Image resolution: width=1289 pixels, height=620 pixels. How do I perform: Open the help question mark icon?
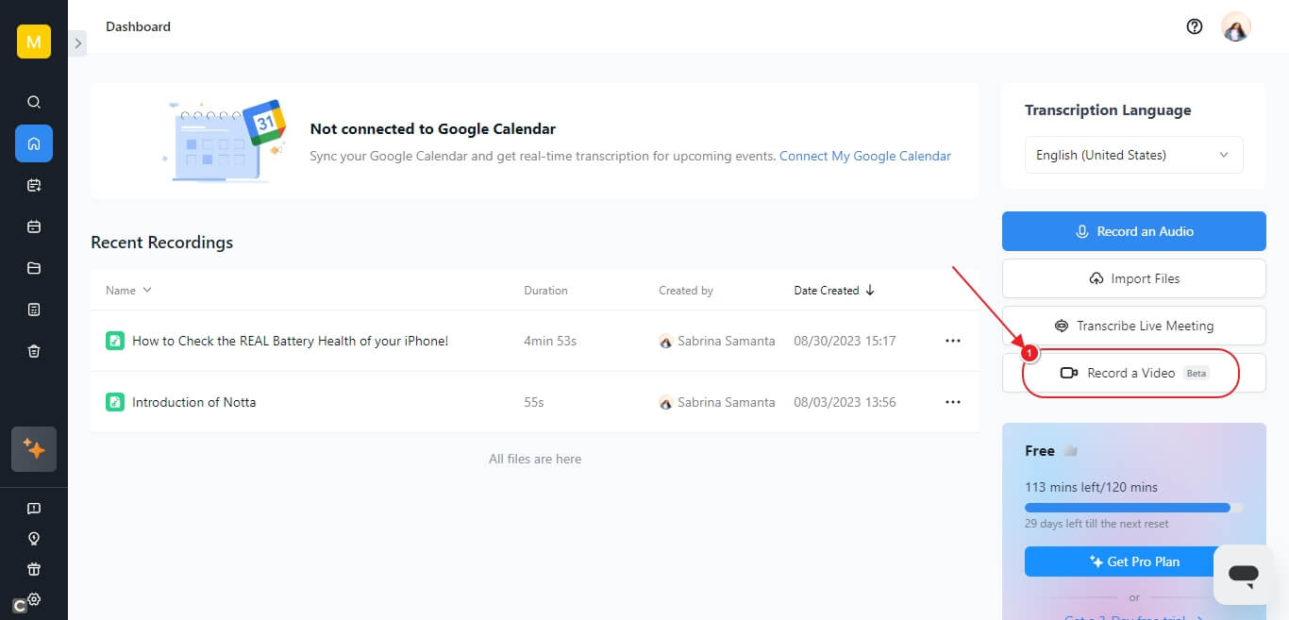tap(1195, 26)
